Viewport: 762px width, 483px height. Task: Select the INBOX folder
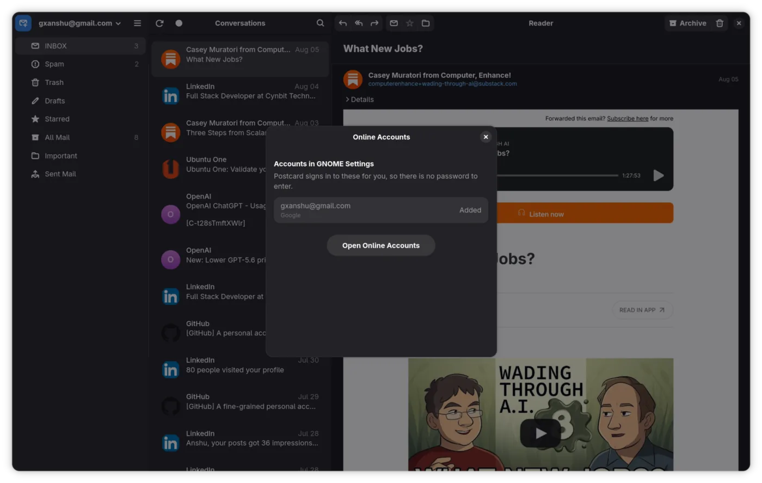click(x=81, y=46)
